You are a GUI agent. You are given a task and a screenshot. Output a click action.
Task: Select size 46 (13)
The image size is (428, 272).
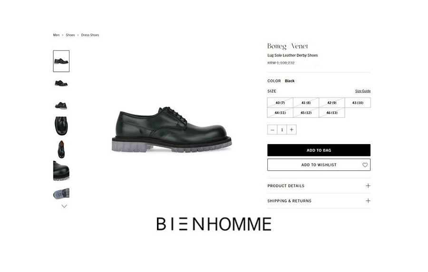click(x=331, y=113)
